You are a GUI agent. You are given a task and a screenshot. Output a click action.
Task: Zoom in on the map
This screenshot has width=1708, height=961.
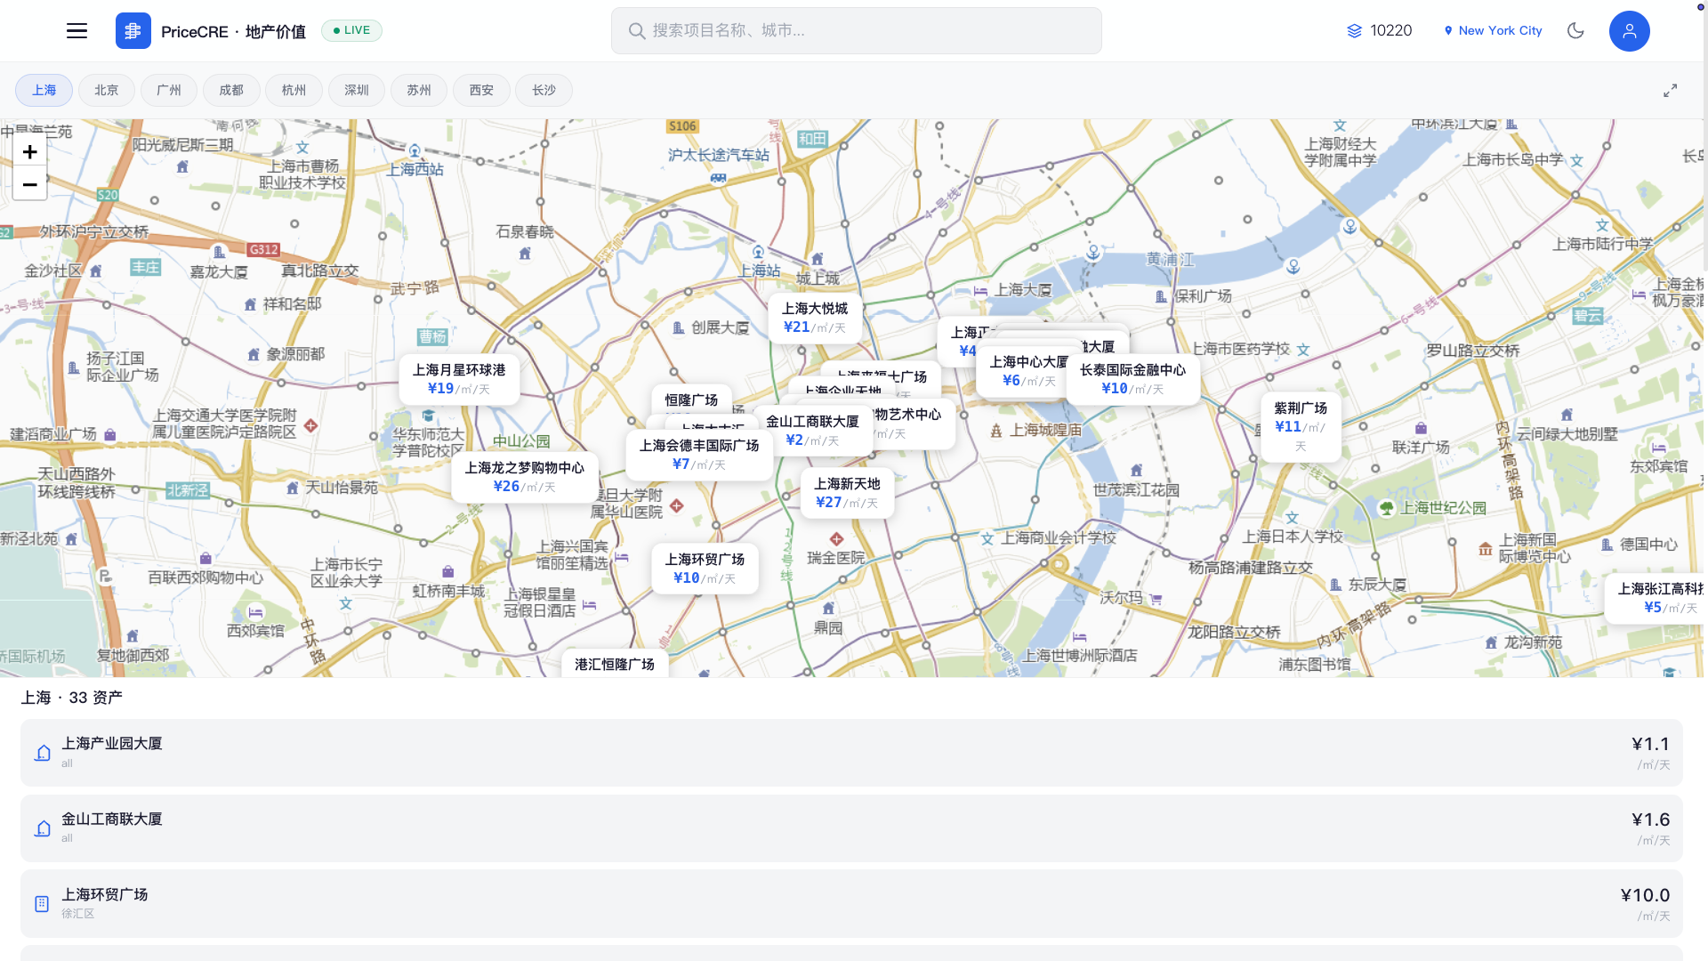30,152
